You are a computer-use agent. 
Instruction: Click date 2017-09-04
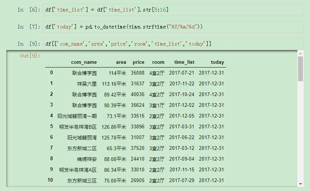(182, 159)
